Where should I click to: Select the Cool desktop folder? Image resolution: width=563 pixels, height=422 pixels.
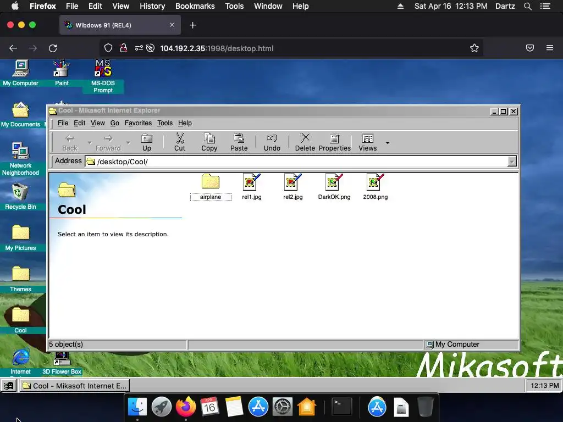[x=20, y=320]
